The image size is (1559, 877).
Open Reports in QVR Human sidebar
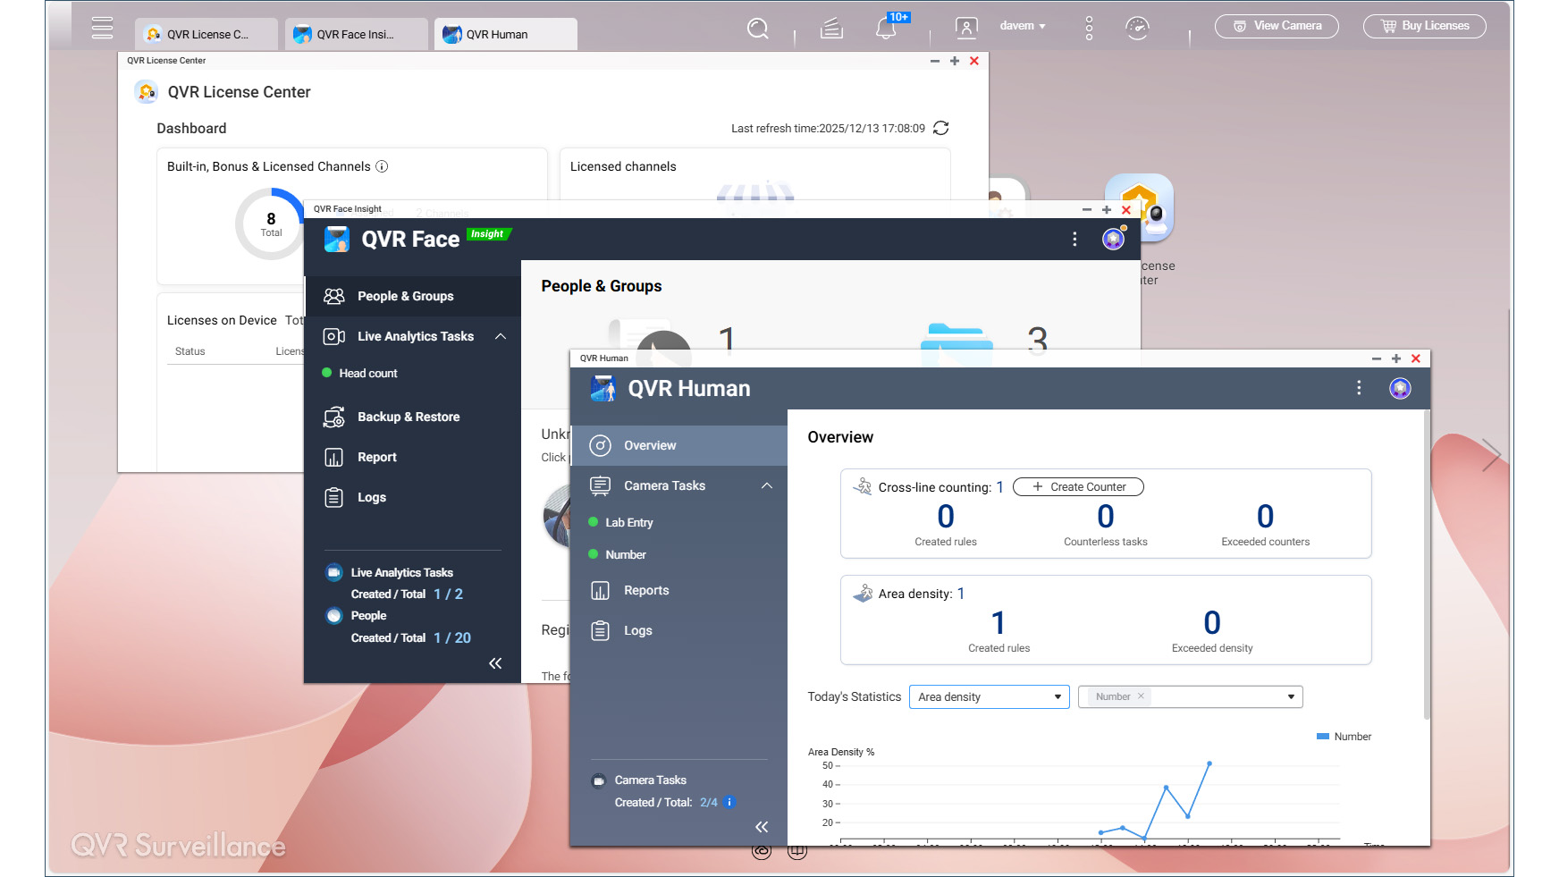click(646, 590)
